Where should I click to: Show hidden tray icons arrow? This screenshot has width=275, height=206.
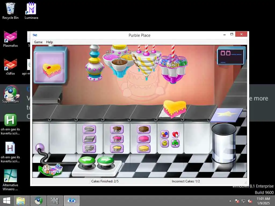pos(230,201)
